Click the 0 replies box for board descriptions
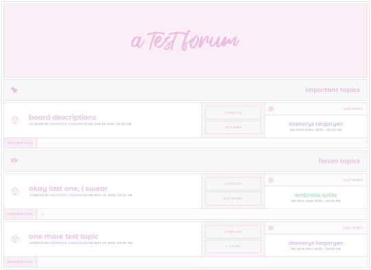371x270 pixels. point(233,113)
